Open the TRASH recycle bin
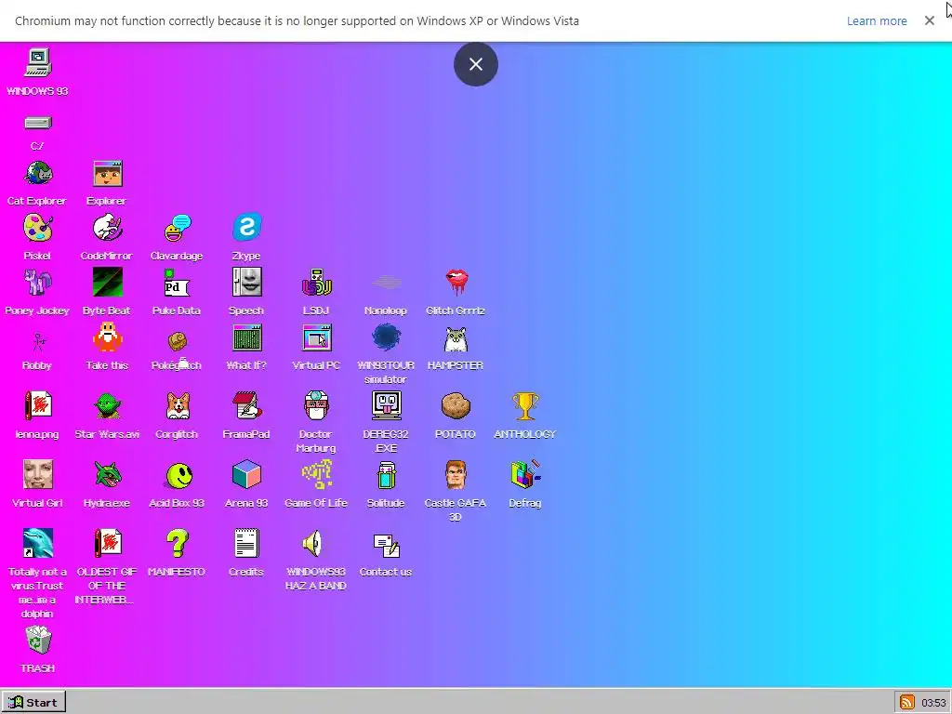 tap(38, 640)
